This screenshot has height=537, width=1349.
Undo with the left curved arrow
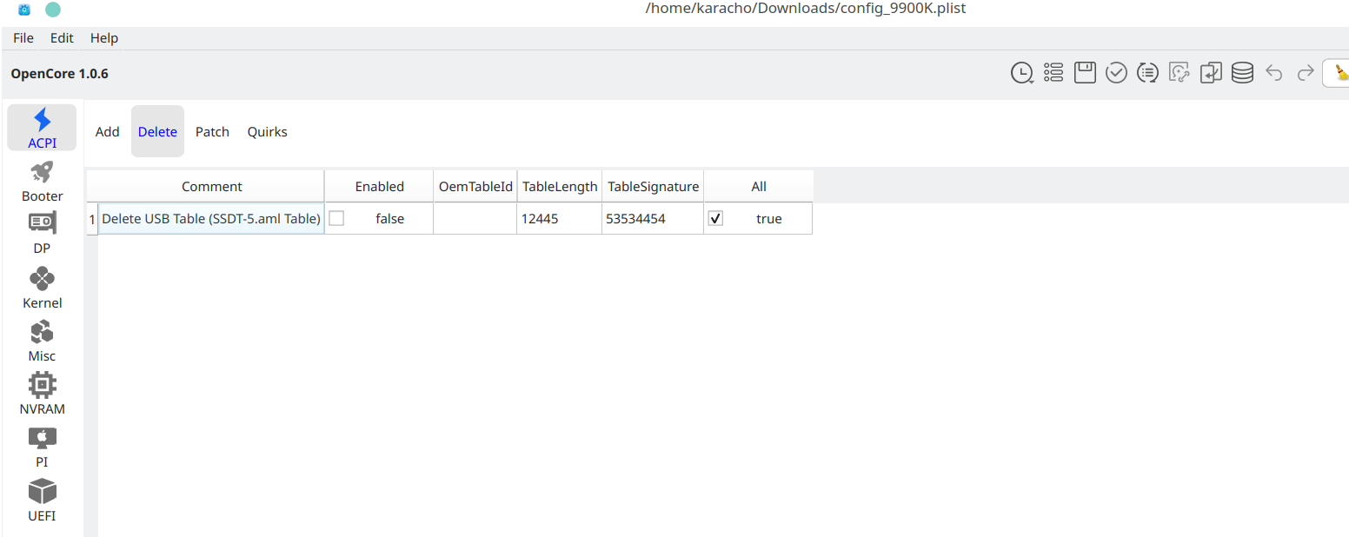click(1274, 73)
